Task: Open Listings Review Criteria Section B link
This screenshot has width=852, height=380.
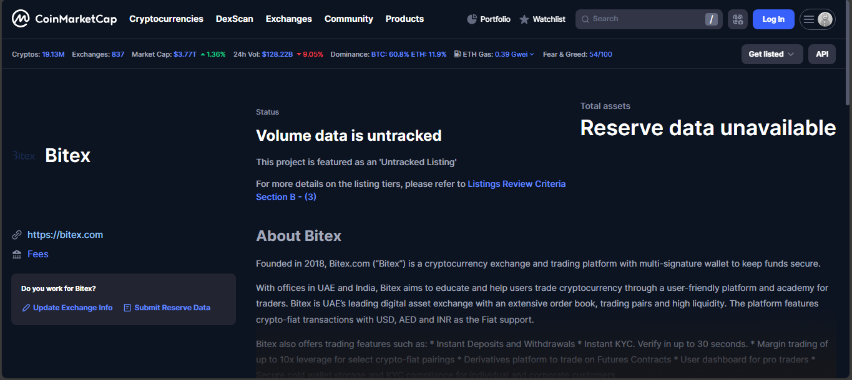Action: tap(411, 190)
